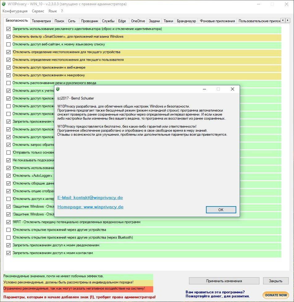
Task: Check Отключить открытие приложений через другие устройства
Action: (x=8, y=230)
